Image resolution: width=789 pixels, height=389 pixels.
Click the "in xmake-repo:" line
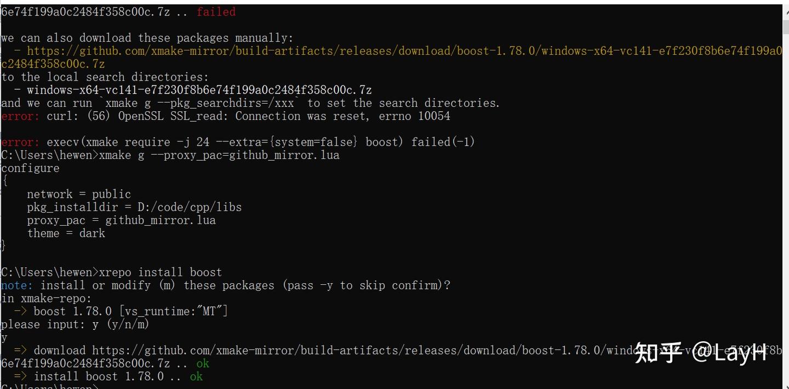tap(47, 299)
